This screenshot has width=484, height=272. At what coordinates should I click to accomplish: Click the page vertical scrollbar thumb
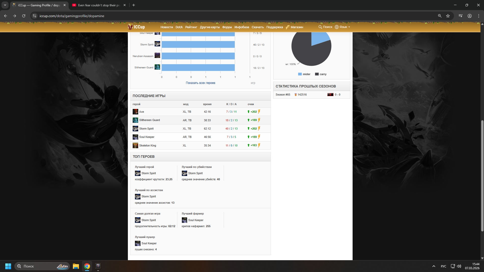click(x=482, y=176)
